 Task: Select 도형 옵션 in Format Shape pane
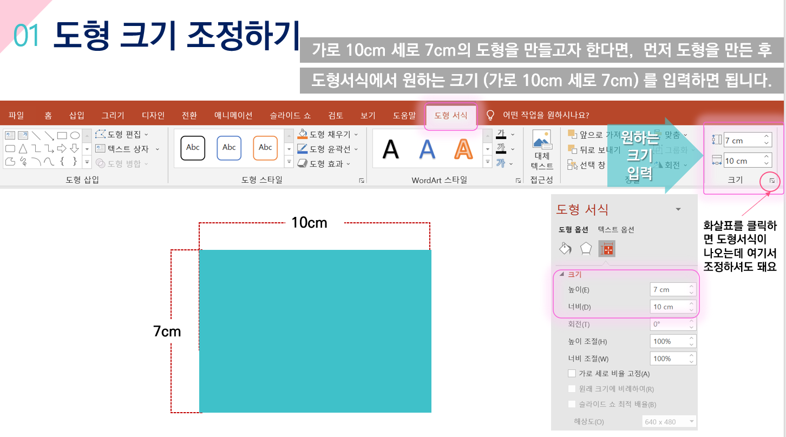(x=574, y=229)
